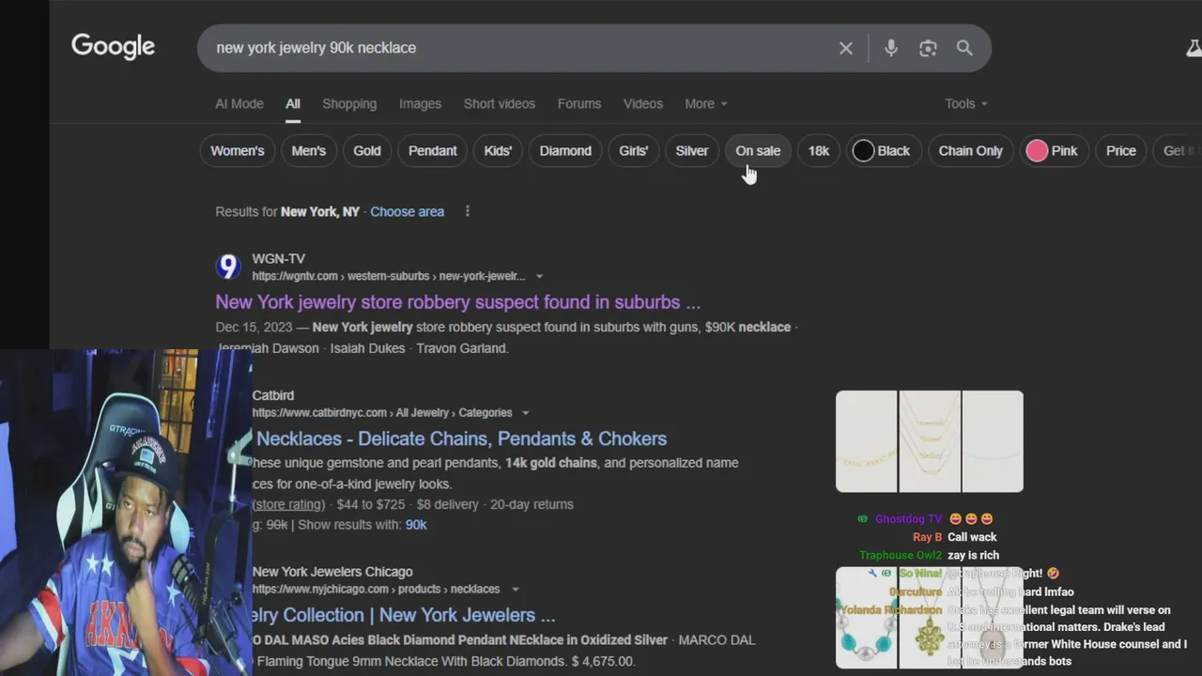1202x676 pixels.
Task: Expand the More tabs dropdown
Action: (x=706, y=103)
